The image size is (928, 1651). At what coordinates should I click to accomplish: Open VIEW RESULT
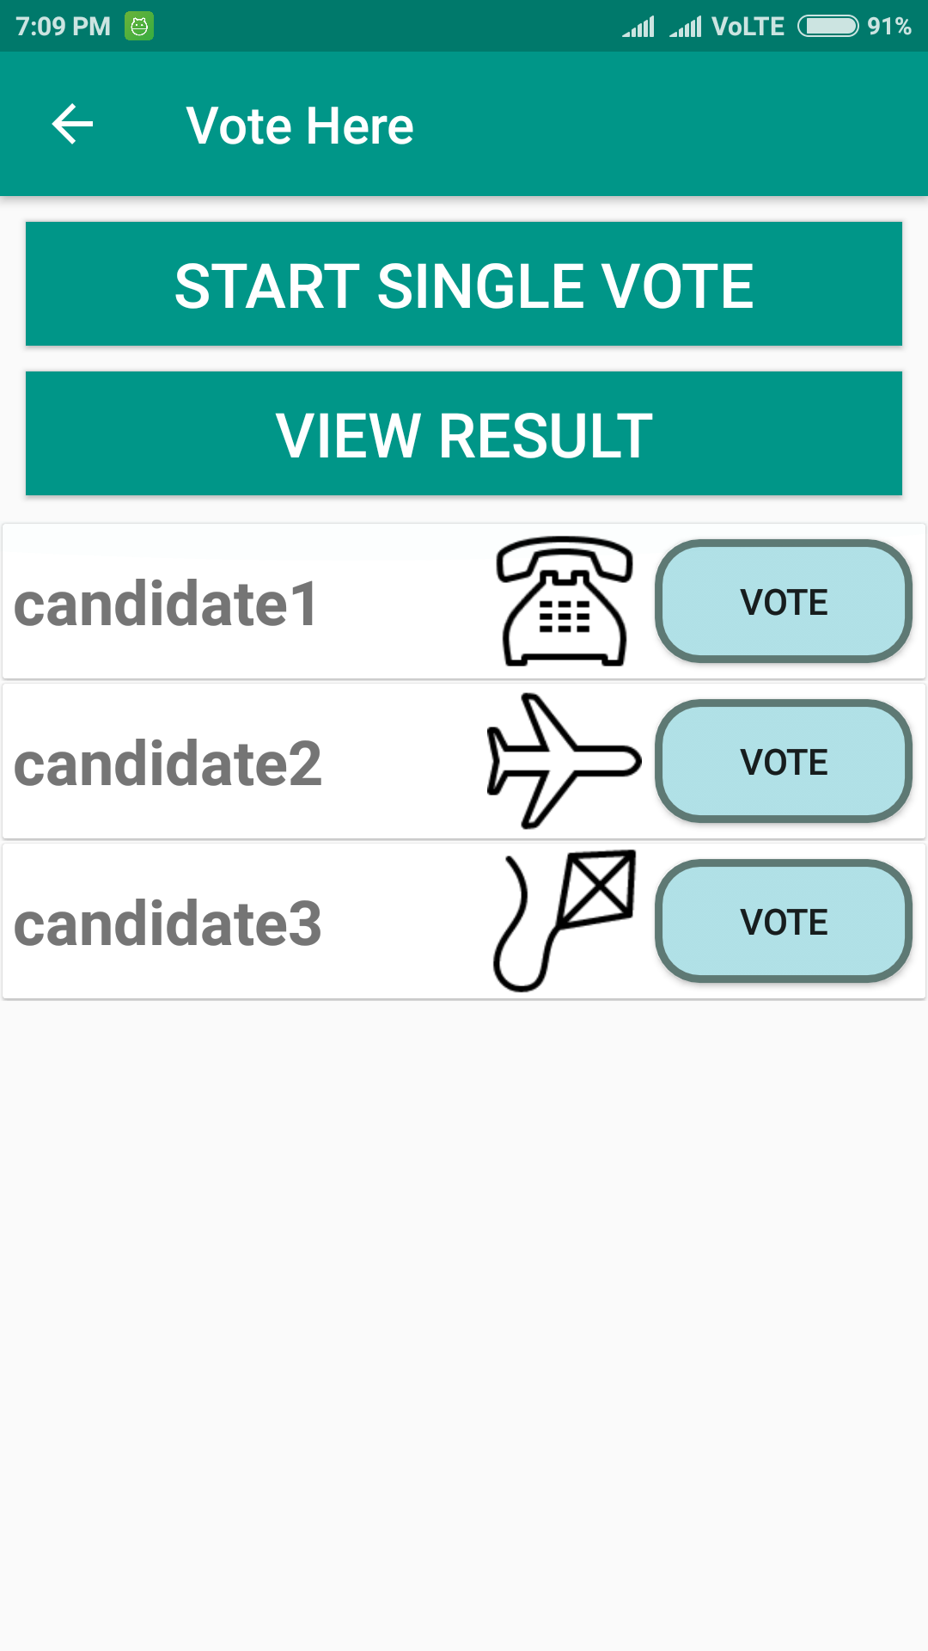(464, 434)
